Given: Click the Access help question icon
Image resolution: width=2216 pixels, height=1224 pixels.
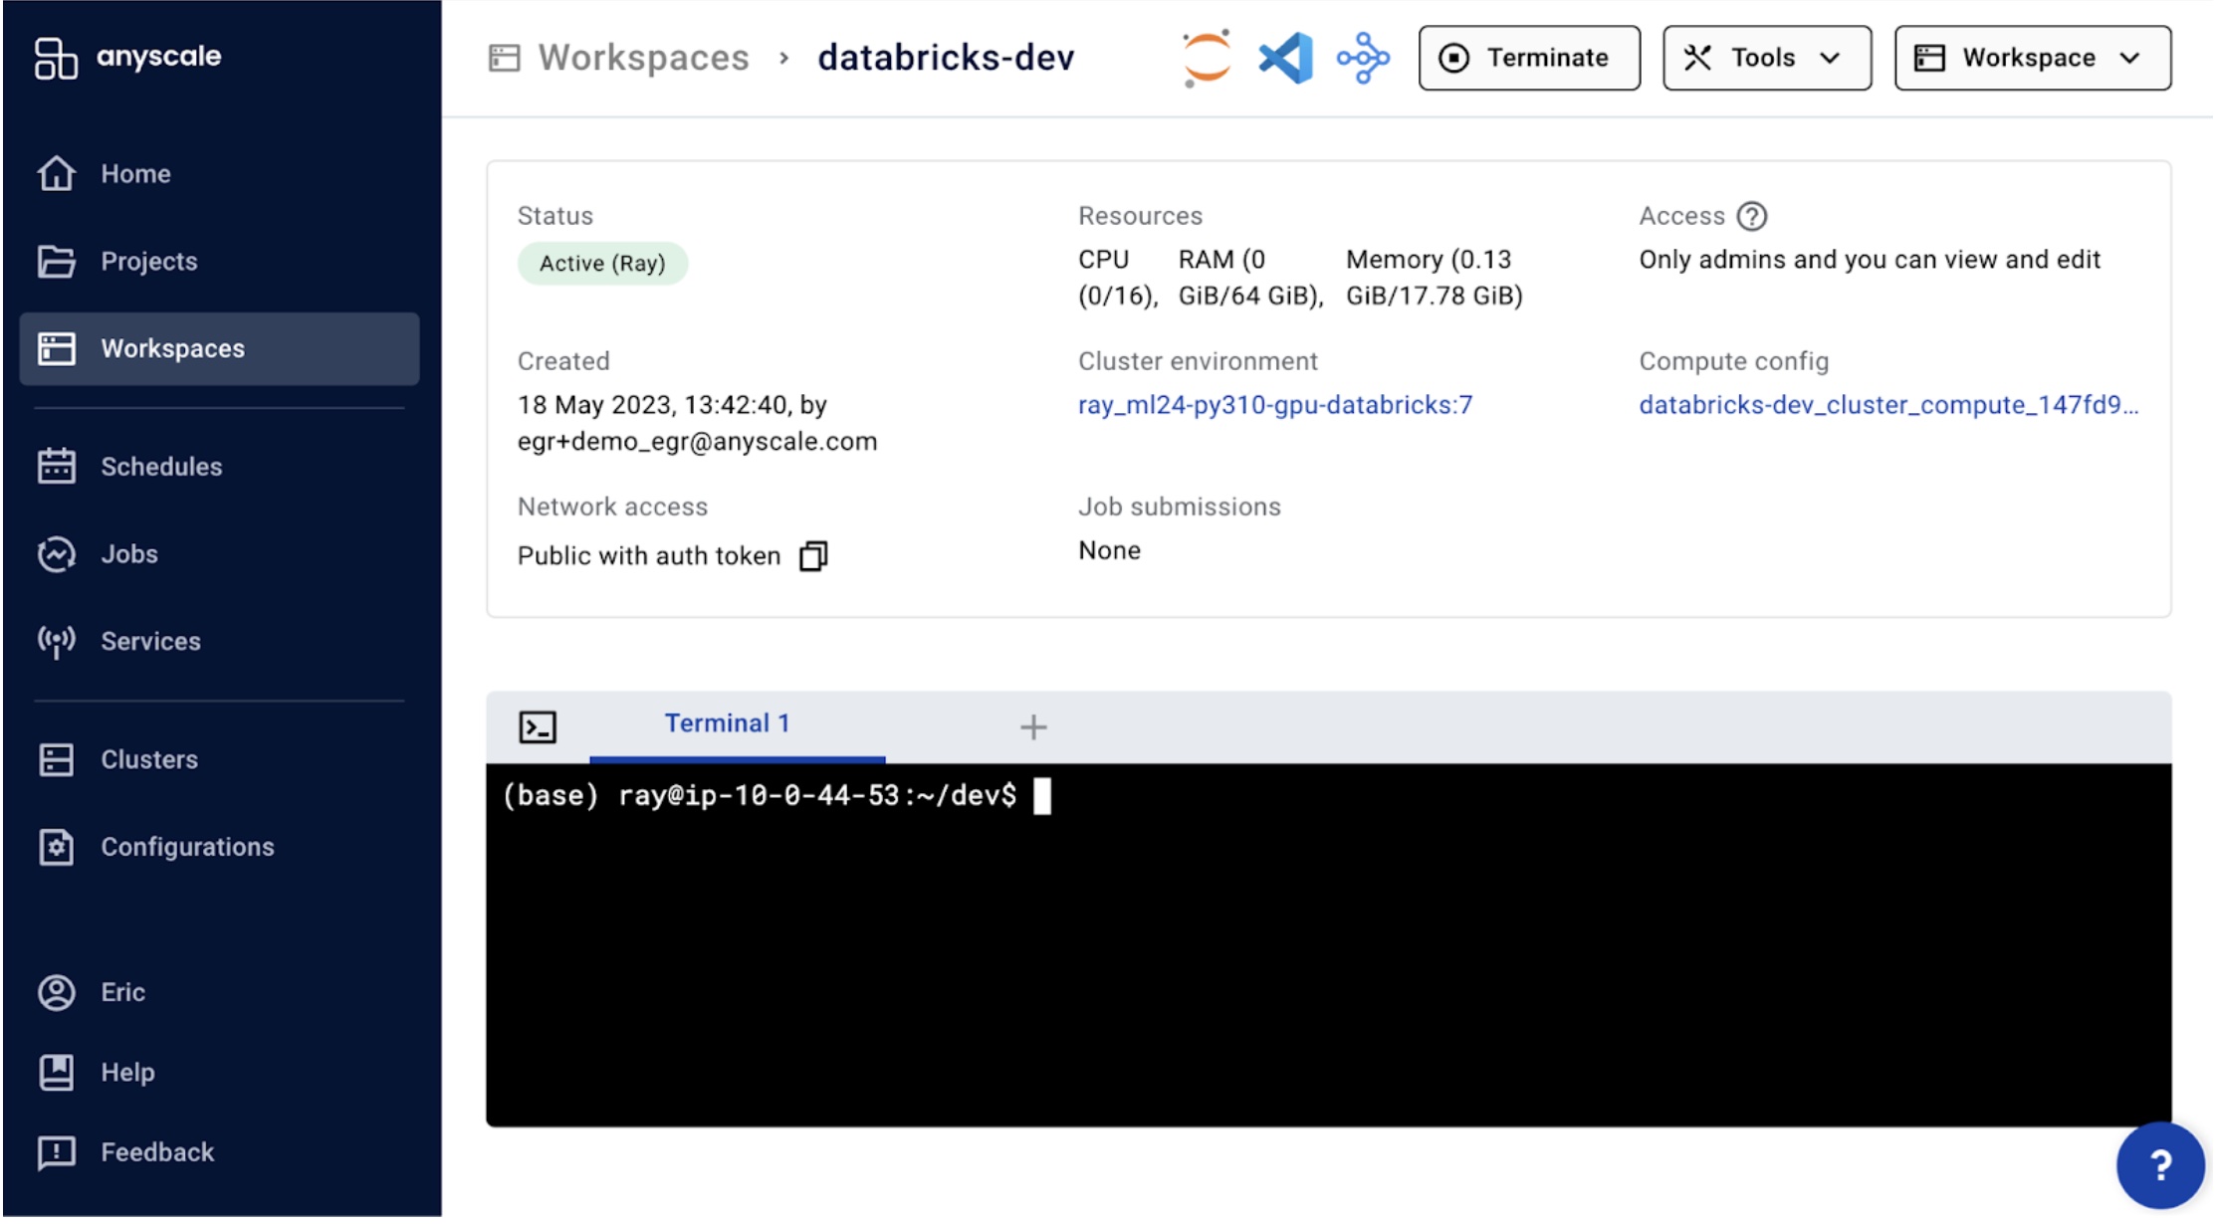Looking at the screenshot, I should (x=1752, y=216).
